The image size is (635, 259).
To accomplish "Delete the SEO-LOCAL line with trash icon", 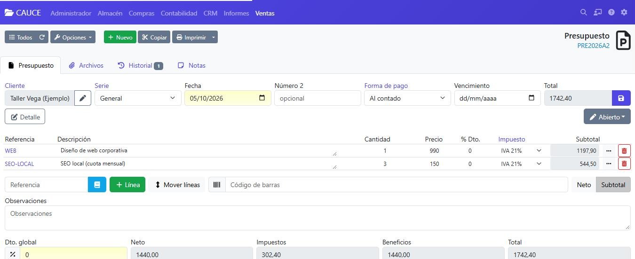I will pos(624,164).
